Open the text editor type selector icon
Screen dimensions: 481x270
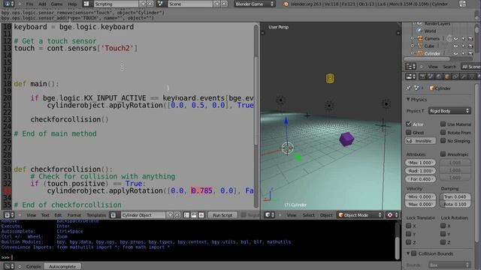tap(8, 215)
